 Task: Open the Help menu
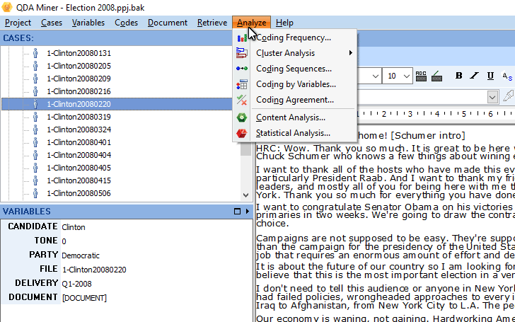[284, 23]
